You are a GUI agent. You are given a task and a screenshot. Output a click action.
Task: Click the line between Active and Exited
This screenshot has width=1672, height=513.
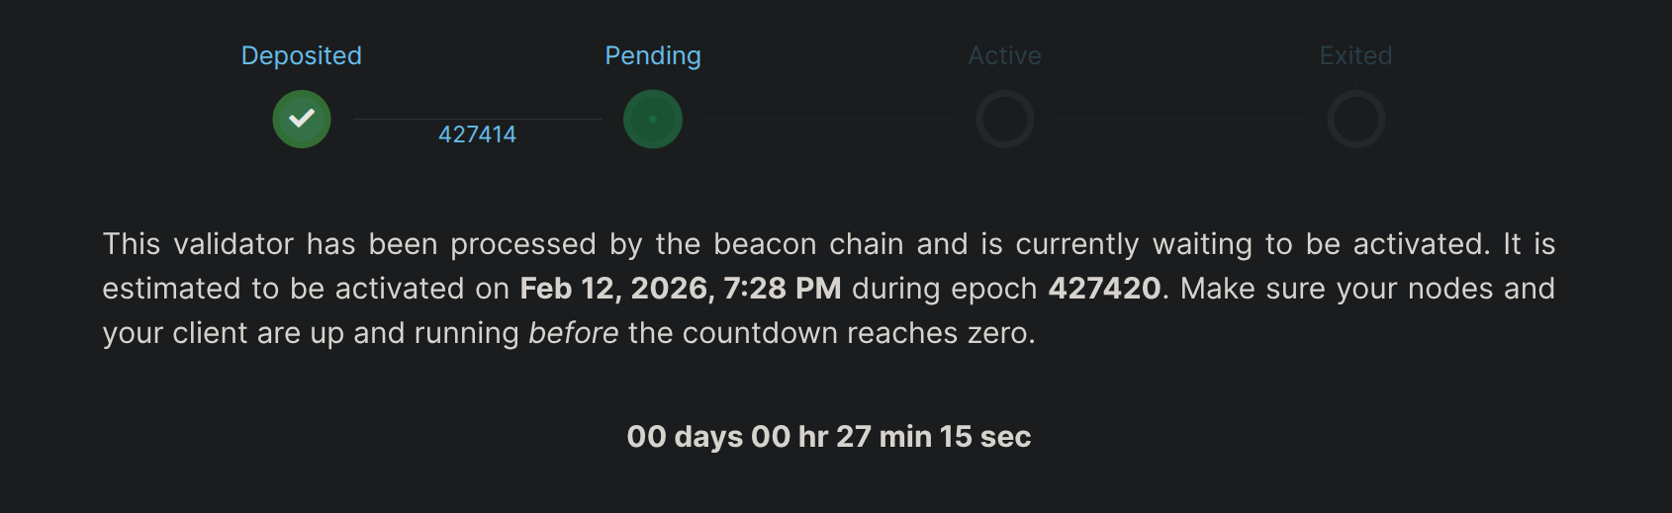pyautogui.click(x=1179, y=120)
